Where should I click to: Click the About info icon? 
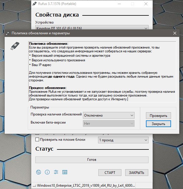click(47, 172)
